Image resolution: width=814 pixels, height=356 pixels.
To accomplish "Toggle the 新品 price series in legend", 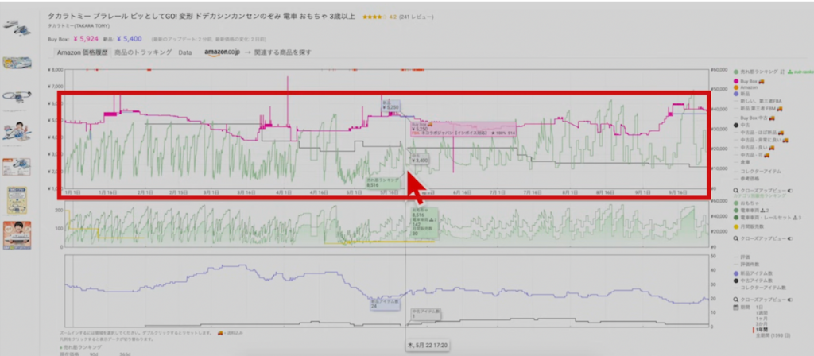I will point(735,94).
